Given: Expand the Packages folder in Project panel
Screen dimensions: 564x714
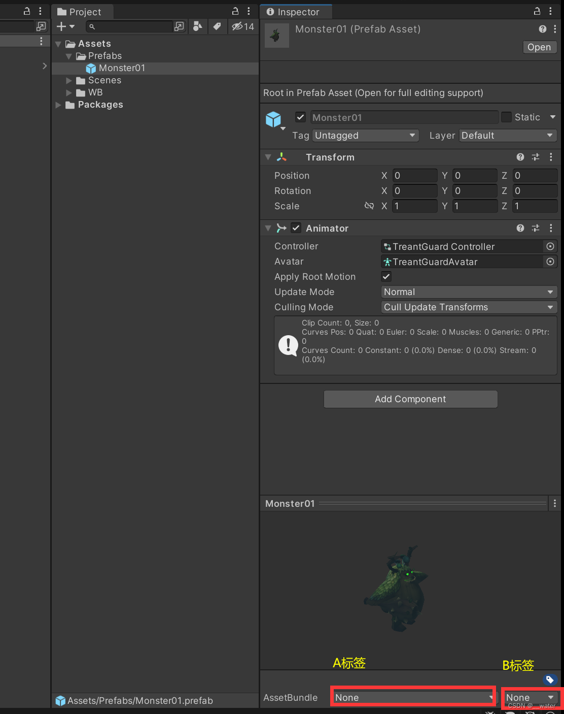Looking at the screenshot, I should pos(58,105).
